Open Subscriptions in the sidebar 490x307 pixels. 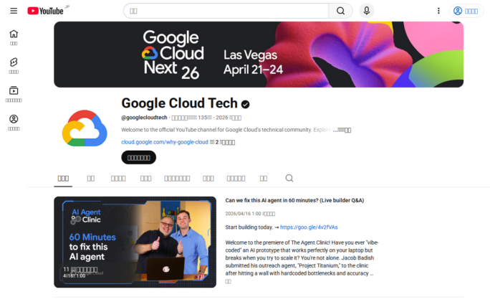[x=14, y=94]
